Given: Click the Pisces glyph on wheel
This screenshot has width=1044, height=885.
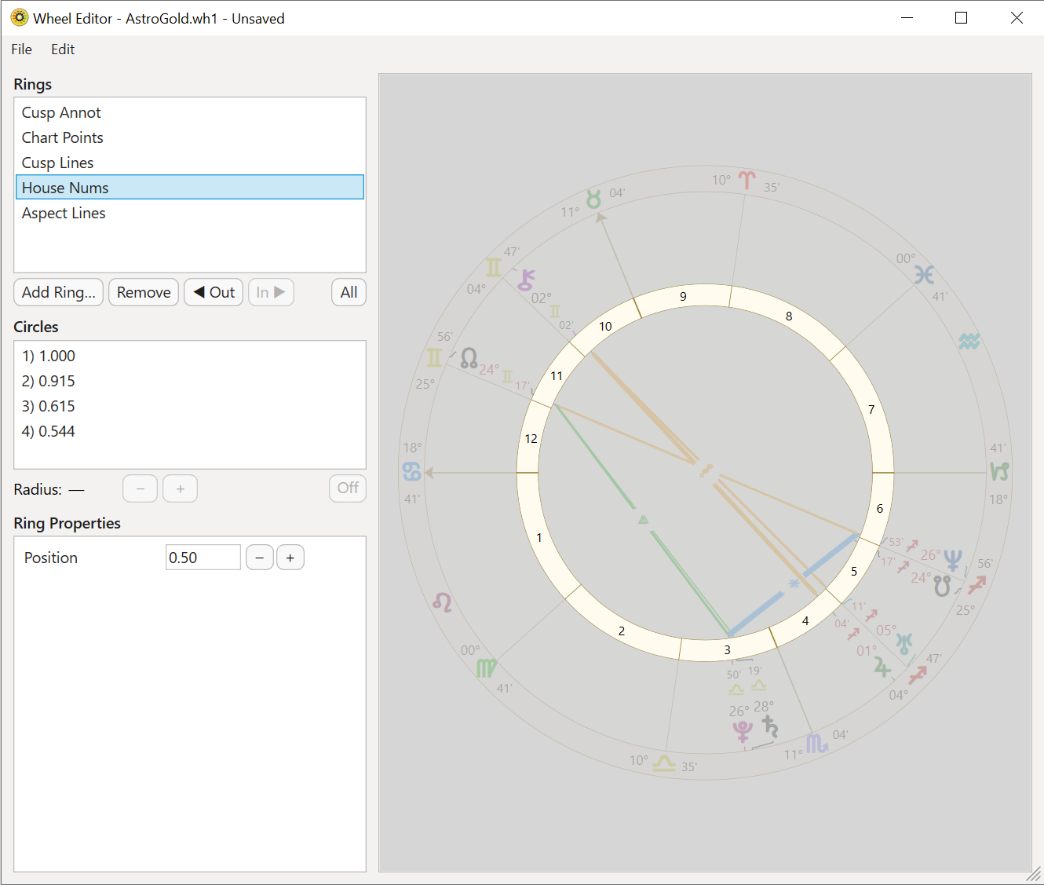Looking at the screenshot, I should (x=924, y=274).
